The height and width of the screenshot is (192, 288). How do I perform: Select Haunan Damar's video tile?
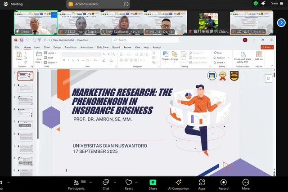coord(166,22)
